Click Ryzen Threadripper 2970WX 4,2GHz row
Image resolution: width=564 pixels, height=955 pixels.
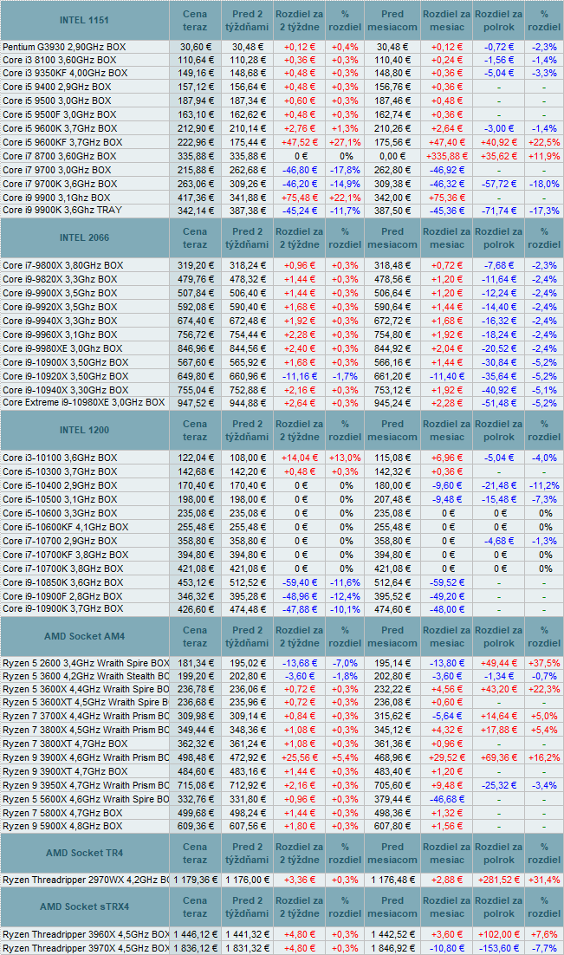pos(85,880)
